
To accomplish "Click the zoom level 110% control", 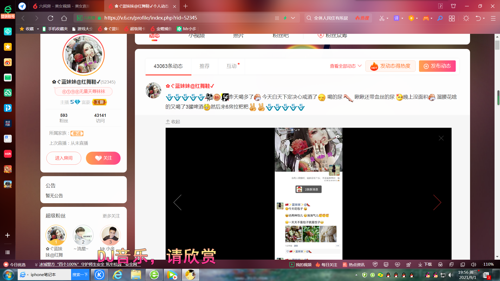I will 488,264.
